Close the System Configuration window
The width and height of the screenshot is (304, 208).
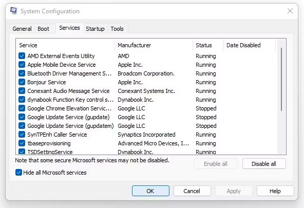point(290,11)
